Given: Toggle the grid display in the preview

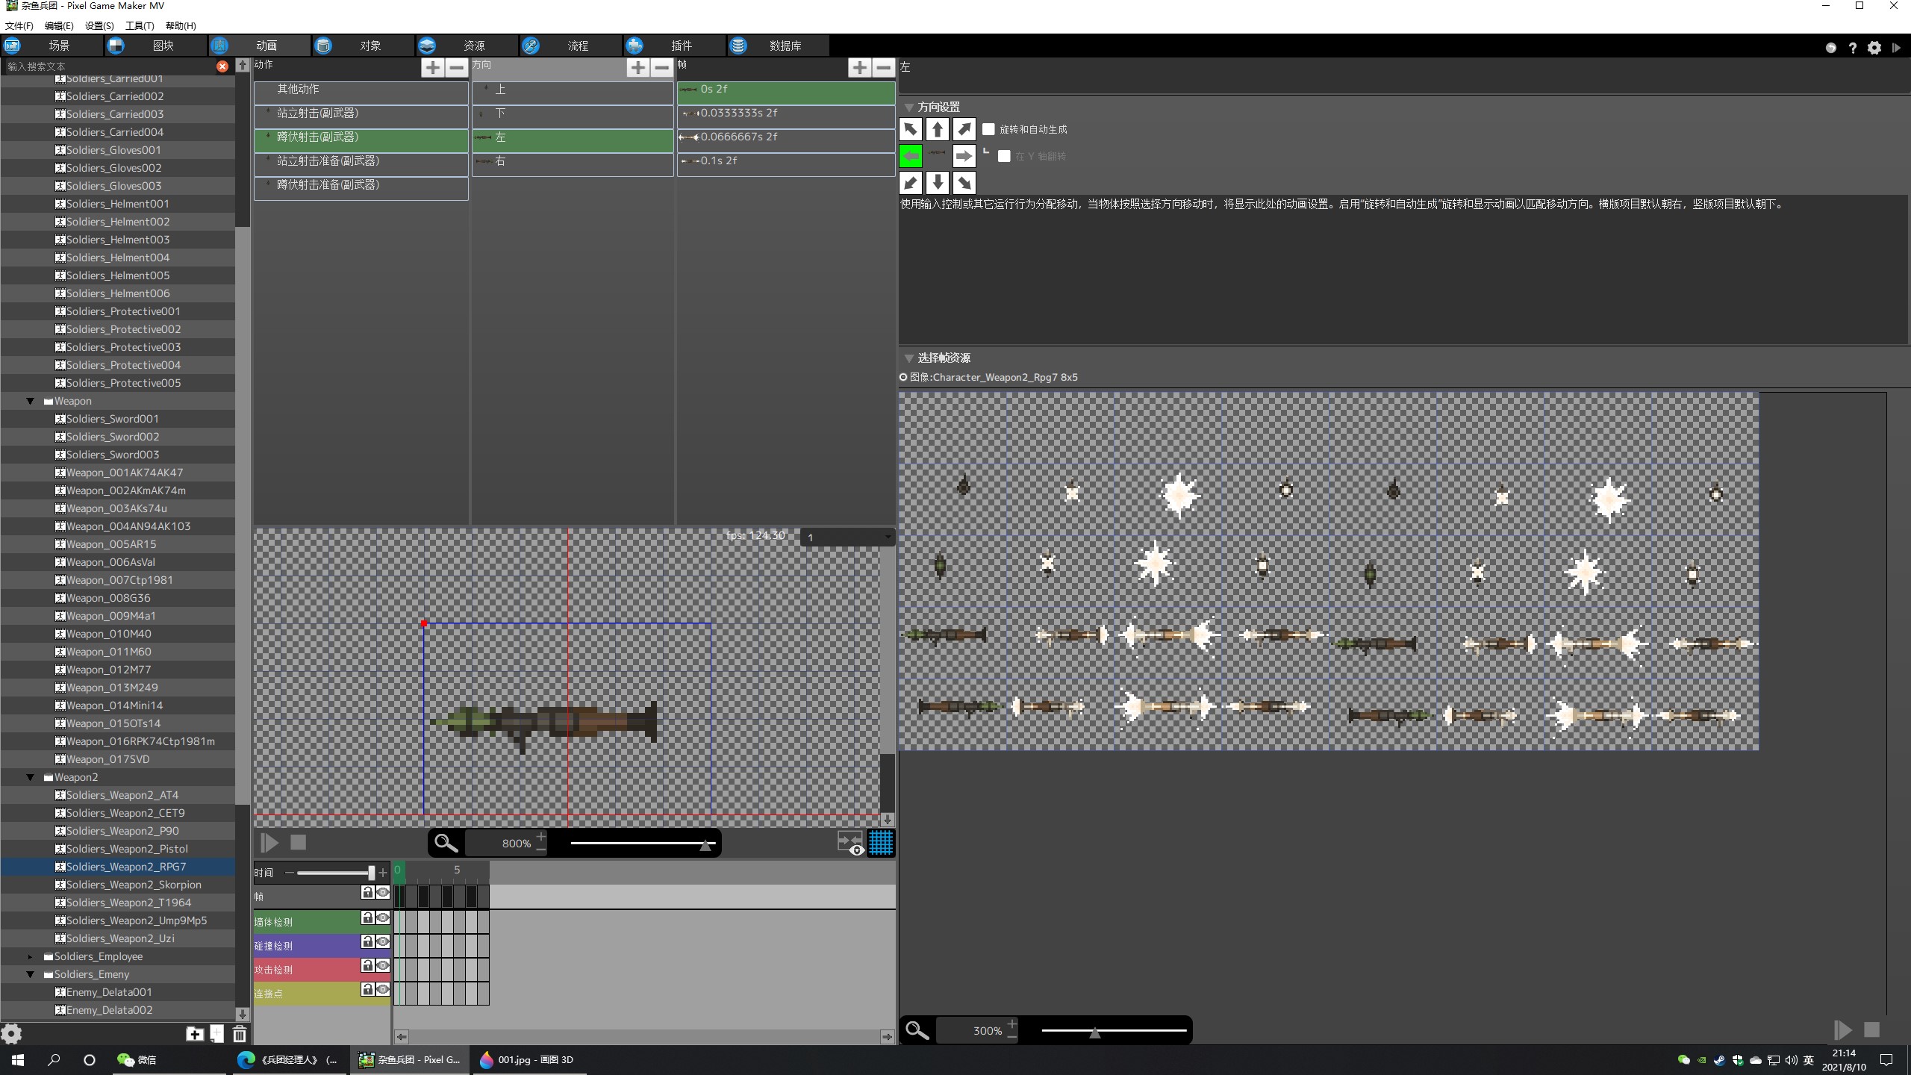Looking at the screenshot, I should pos(881,843).
